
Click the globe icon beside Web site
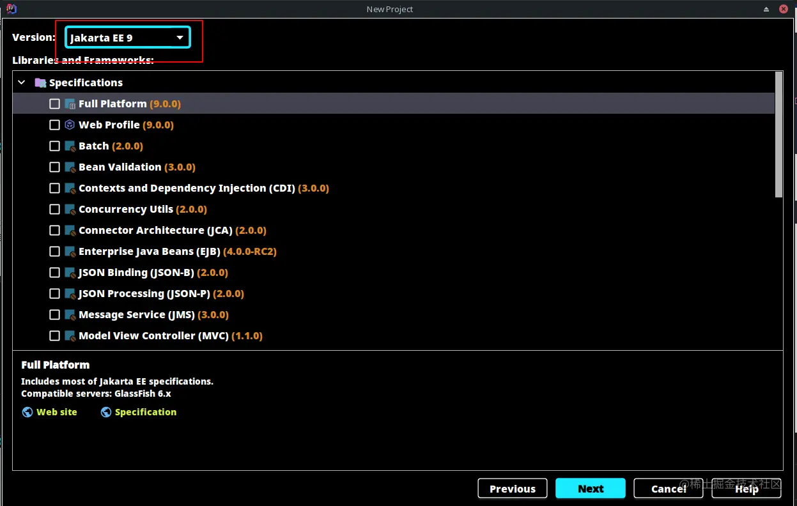pyautogui.click(x=27, y=412)
